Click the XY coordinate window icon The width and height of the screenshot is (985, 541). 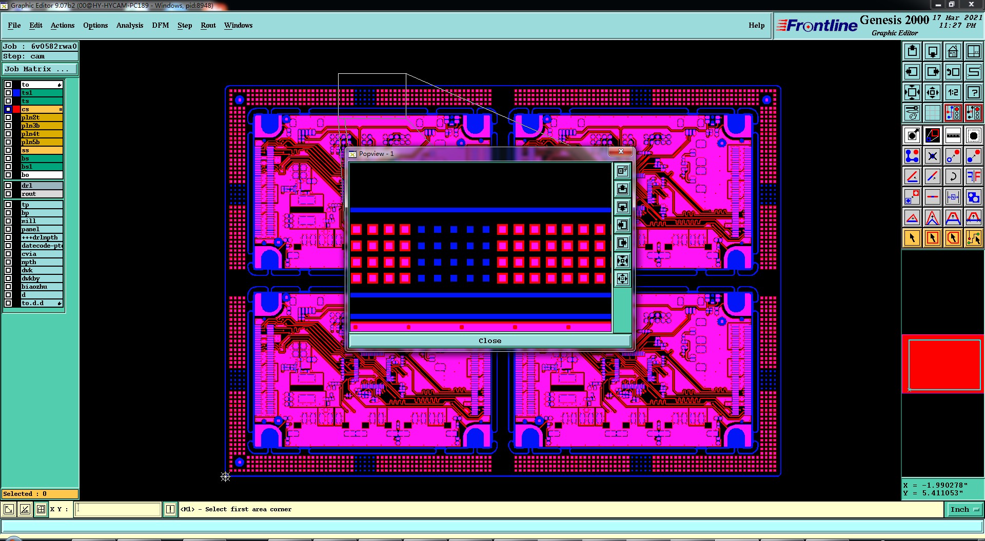974,51
